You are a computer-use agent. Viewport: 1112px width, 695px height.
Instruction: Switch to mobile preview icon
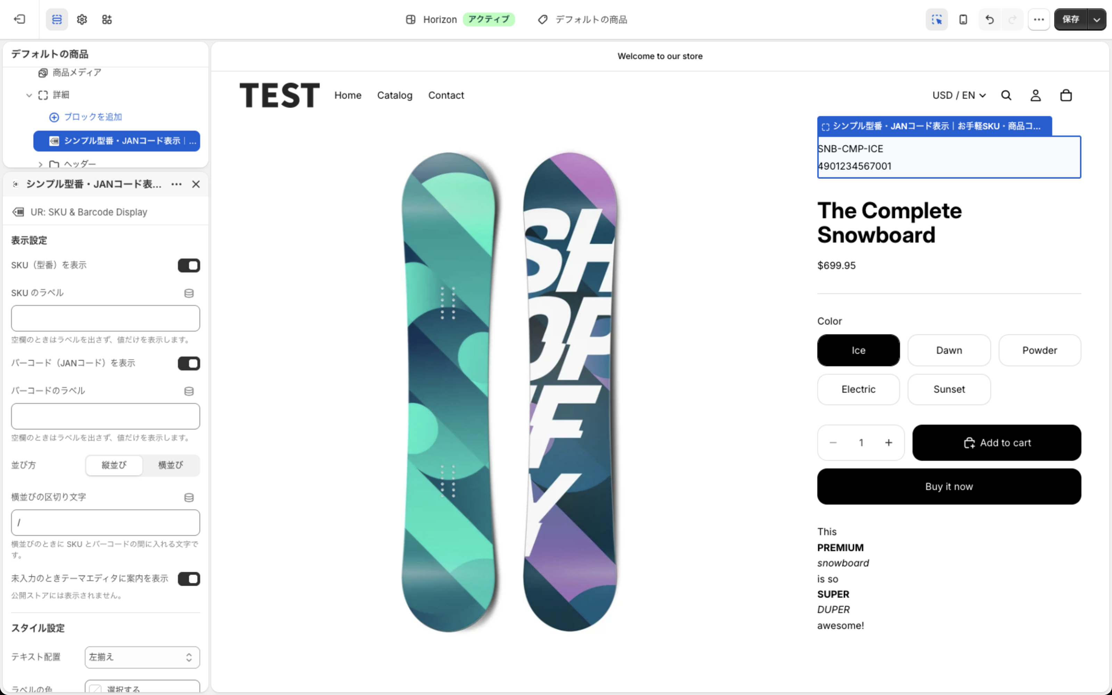click(963, 19)
